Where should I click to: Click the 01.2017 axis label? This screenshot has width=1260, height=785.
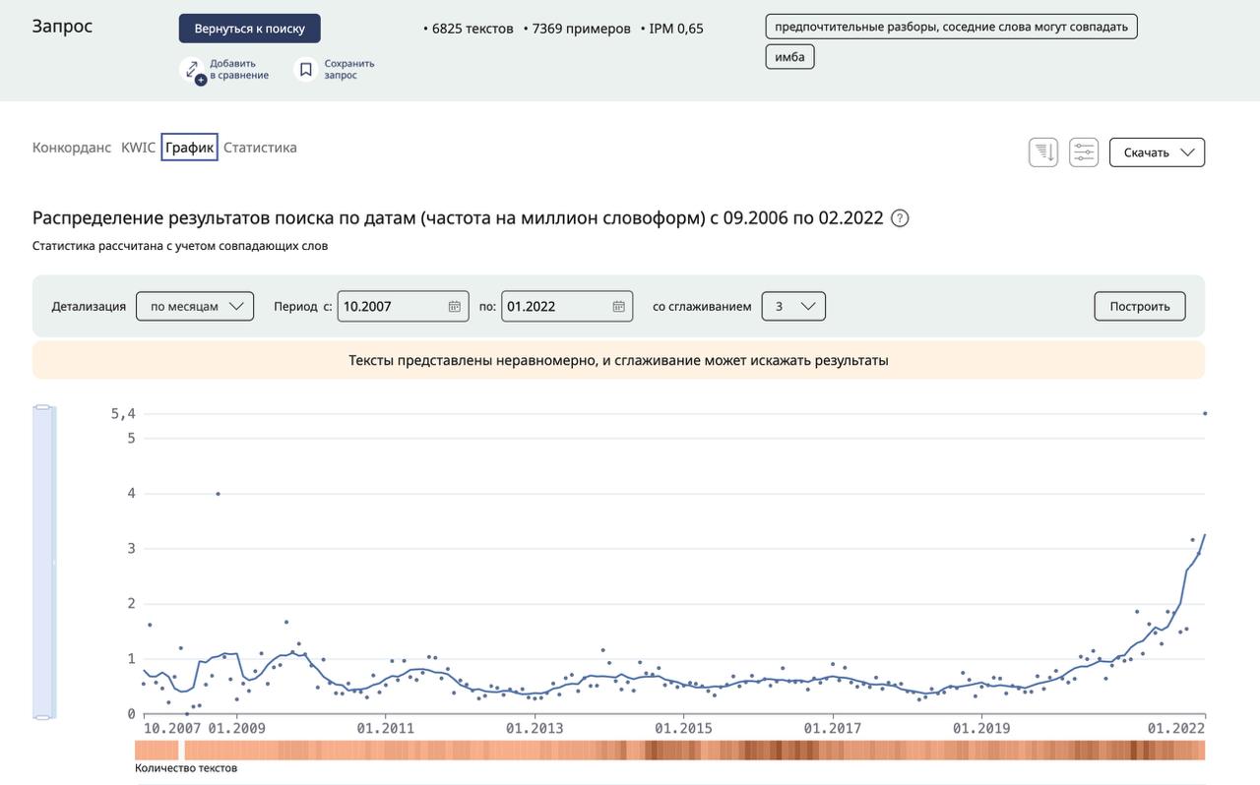pos(833,729)
